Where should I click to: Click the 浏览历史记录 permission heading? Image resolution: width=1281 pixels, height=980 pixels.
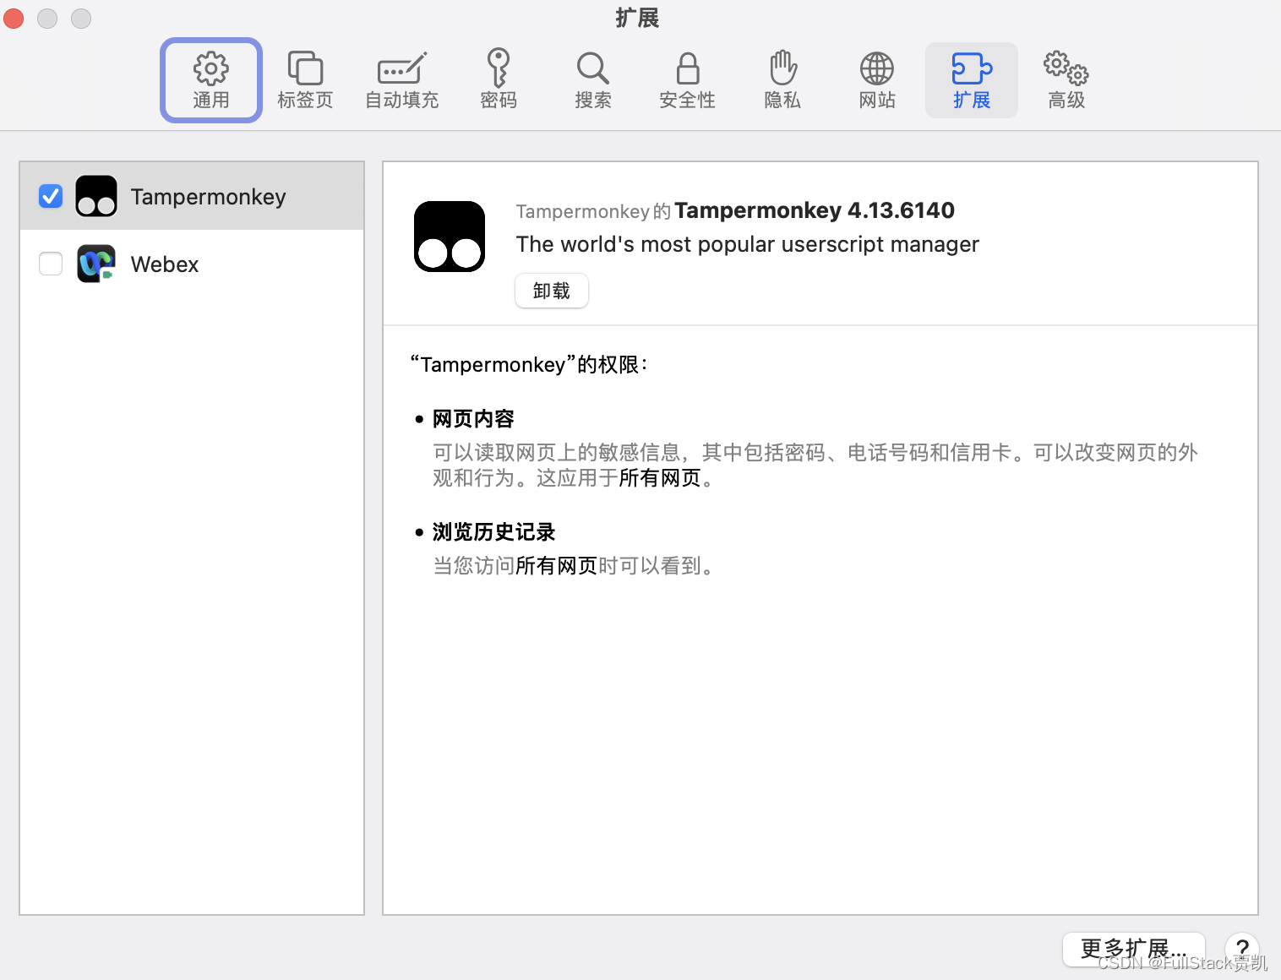tap(493, 532)
